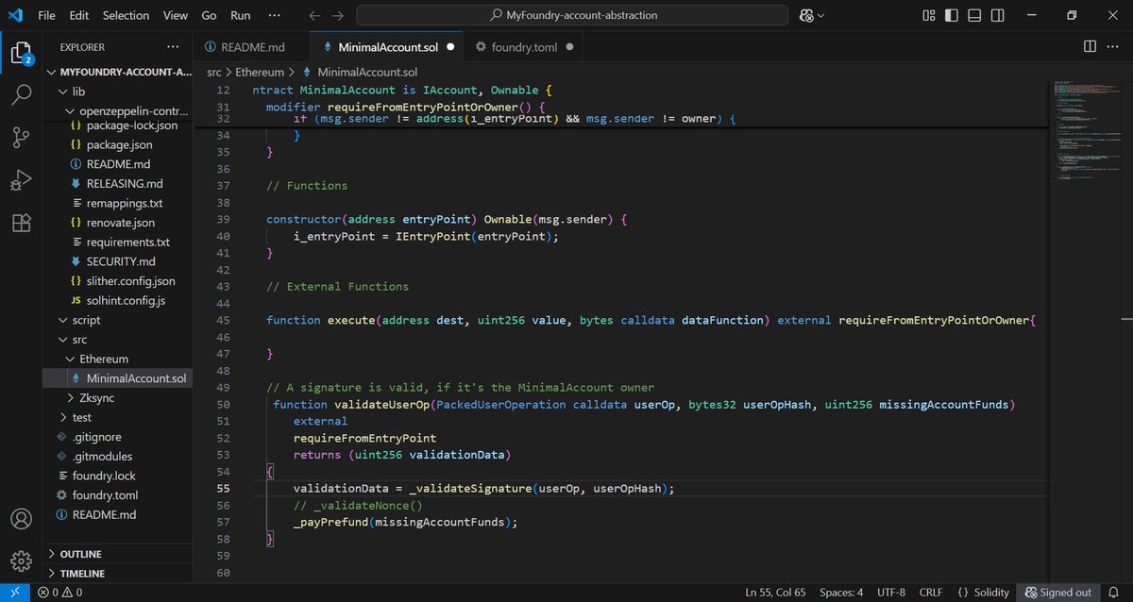This screenshot has height=602, width=1133.
Task: Open the errors and warnings problems indicator
Action: pos(59,593)
